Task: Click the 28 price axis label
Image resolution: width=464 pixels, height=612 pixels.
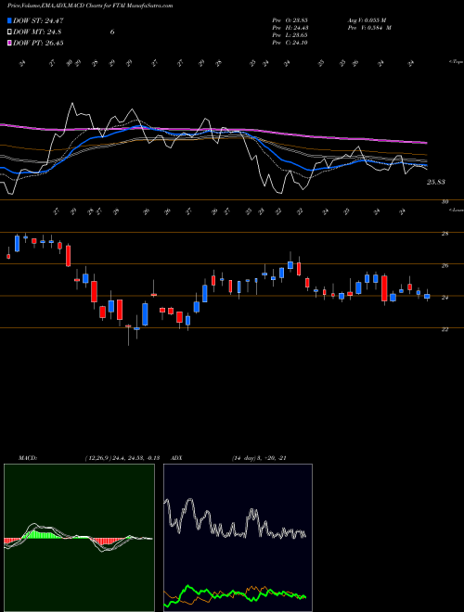Action: (445, 234)
